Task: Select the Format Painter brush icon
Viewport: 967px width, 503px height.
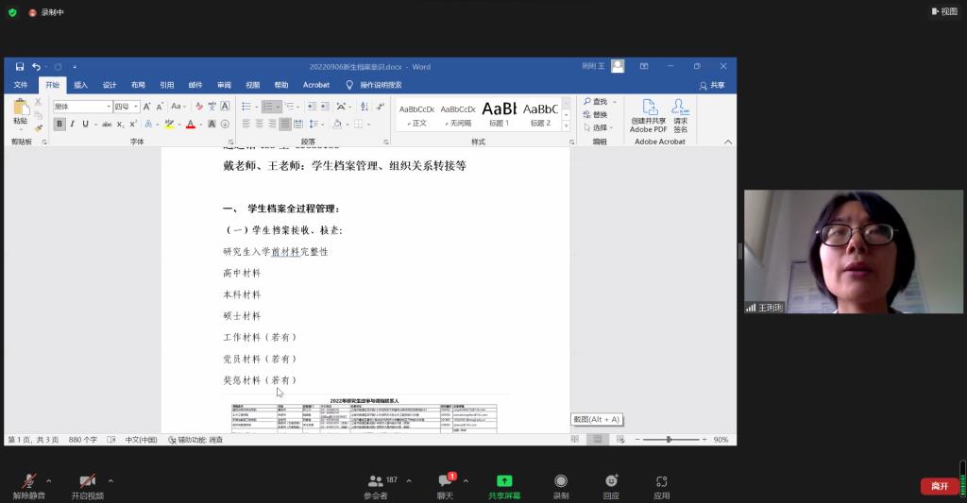Action: pos(39,128)
